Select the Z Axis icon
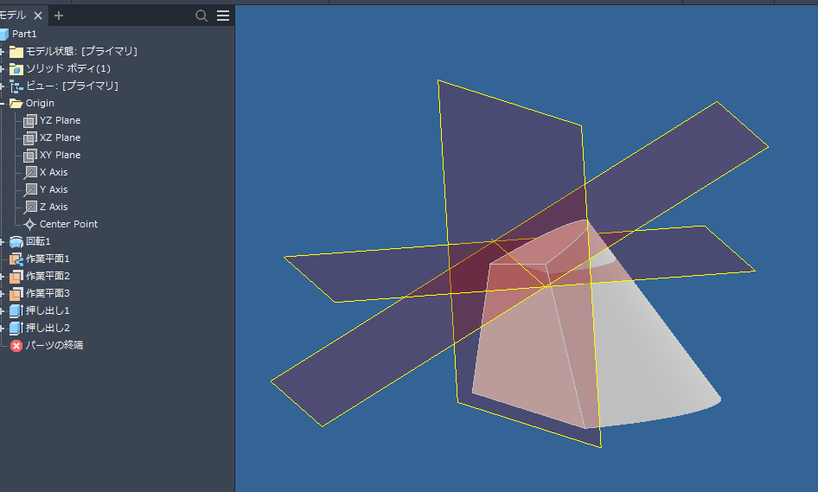 click(x=30, y=207)
